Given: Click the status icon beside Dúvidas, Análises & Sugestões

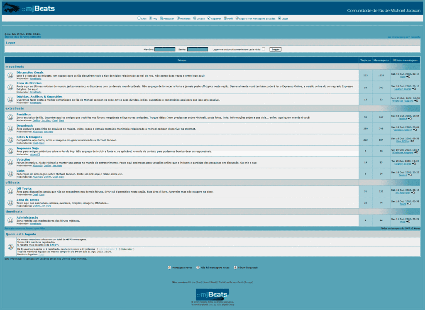Looking at the screenshot, I should tap(10, 100).
